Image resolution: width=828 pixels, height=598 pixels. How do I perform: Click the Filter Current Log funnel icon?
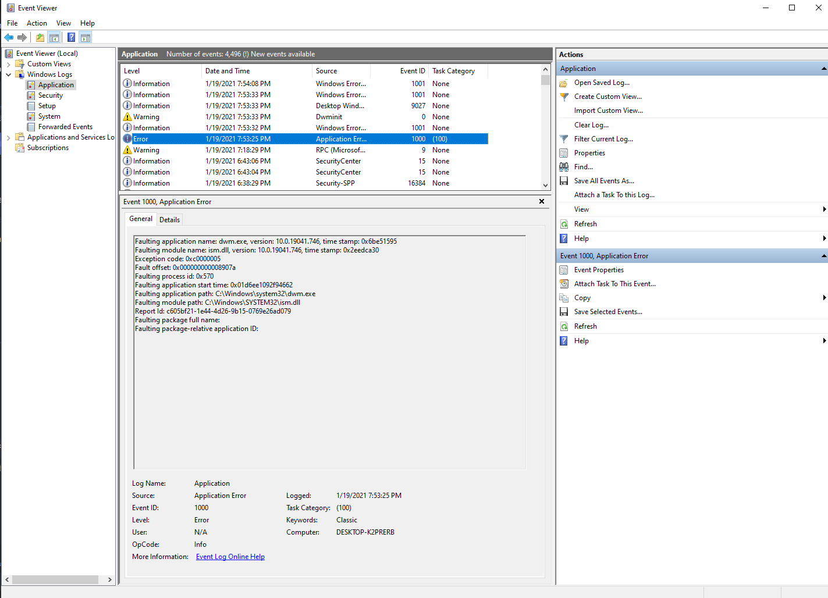point(564,139)
